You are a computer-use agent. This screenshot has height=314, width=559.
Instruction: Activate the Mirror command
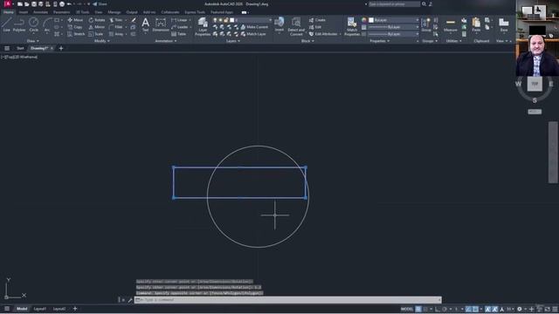coord(97,27)
